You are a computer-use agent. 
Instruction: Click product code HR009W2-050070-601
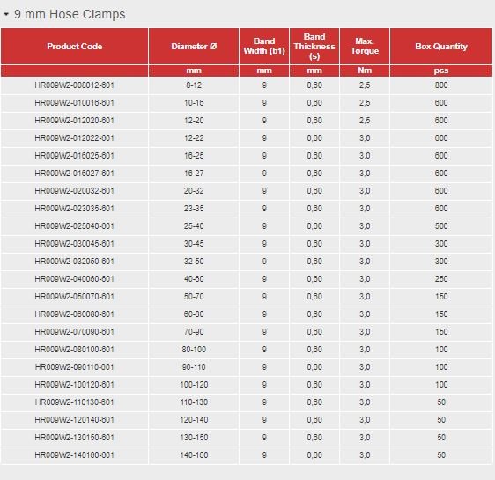pos(74,297)
